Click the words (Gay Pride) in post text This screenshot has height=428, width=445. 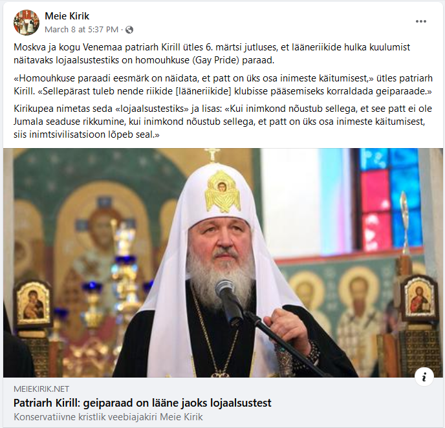coord(215,60)
